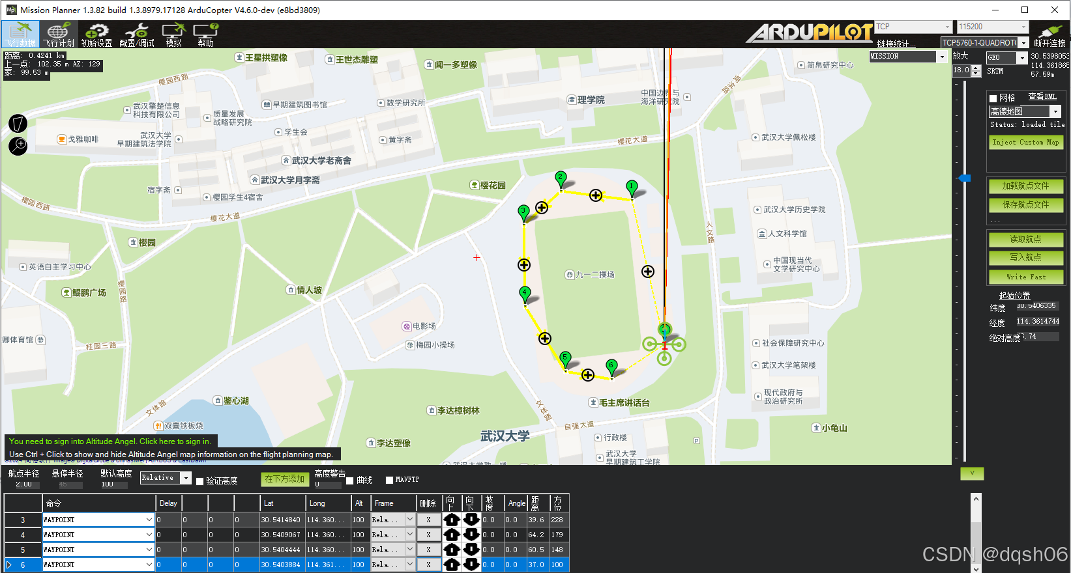Open the 配置/调试 config tuning view
1071x573 pixels.
(x=137, y=34)
